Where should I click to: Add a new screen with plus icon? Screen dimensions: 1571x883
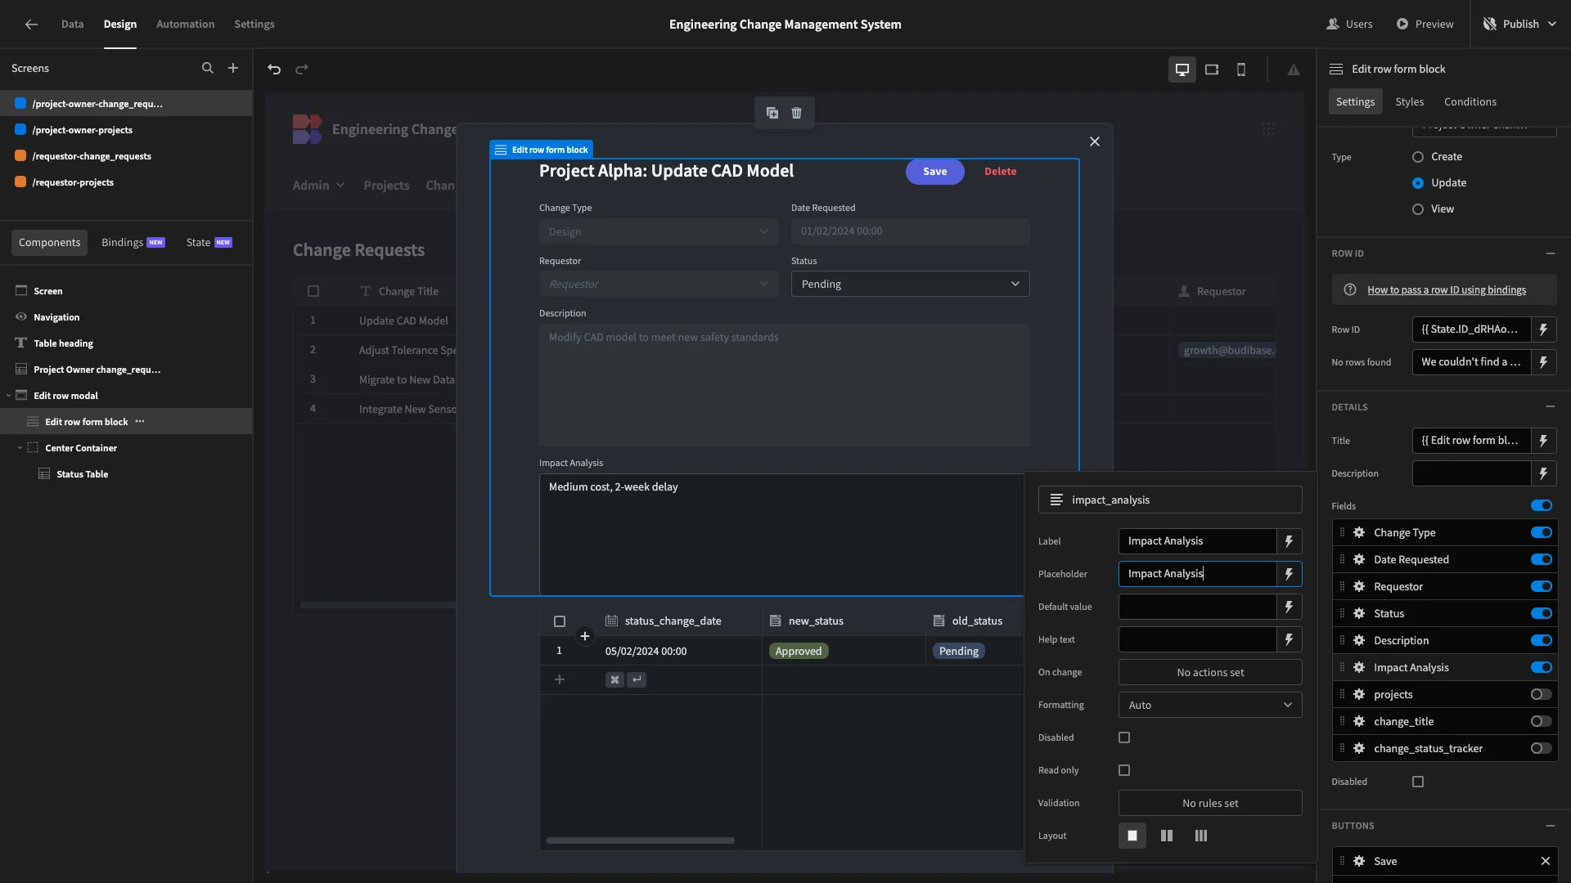click(233, 69)
